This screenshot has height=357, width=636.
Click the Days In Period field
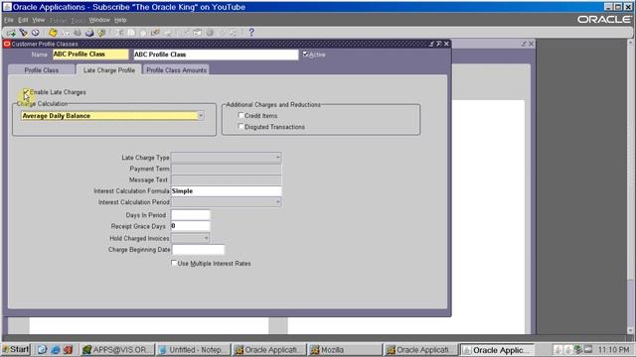[190, 215]
